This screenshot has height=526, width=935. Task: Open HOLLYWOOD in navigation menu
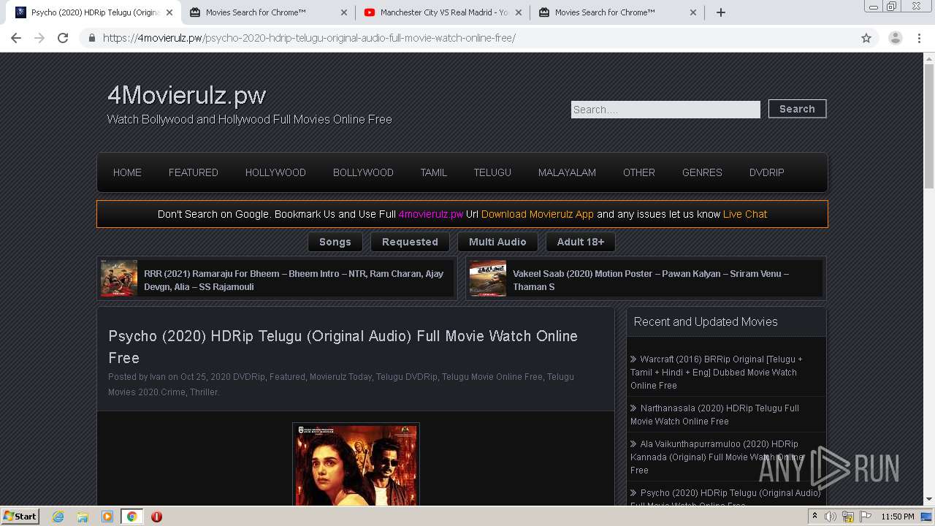275,172
